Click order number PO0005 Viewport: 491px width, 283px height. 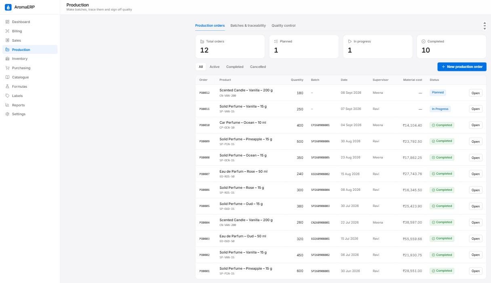coord(204,206)
